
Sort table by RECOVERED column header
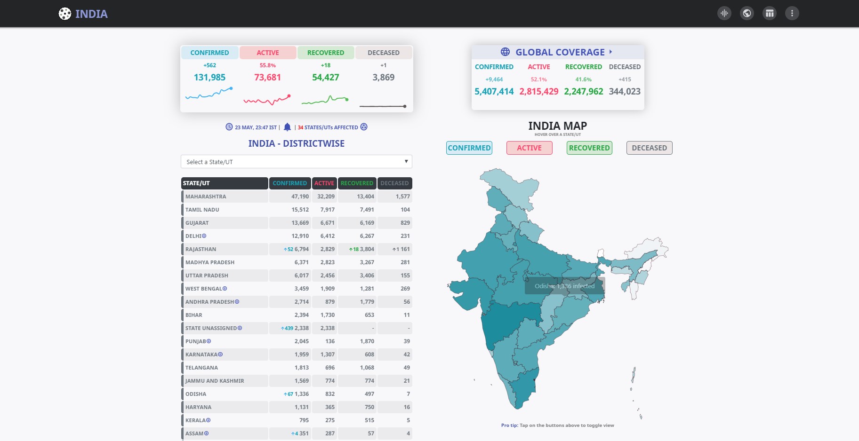click(x=357, y=183)
